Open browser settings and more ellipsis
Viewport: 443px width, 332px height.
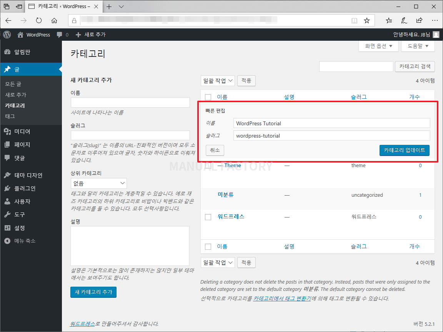pos(435,20)
